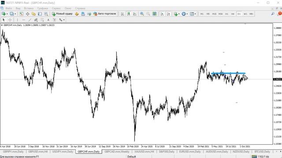Image resolution: width=282 pixels, height=158 pixels.
Task: Select the H1 timeframe
Action: 226,14
